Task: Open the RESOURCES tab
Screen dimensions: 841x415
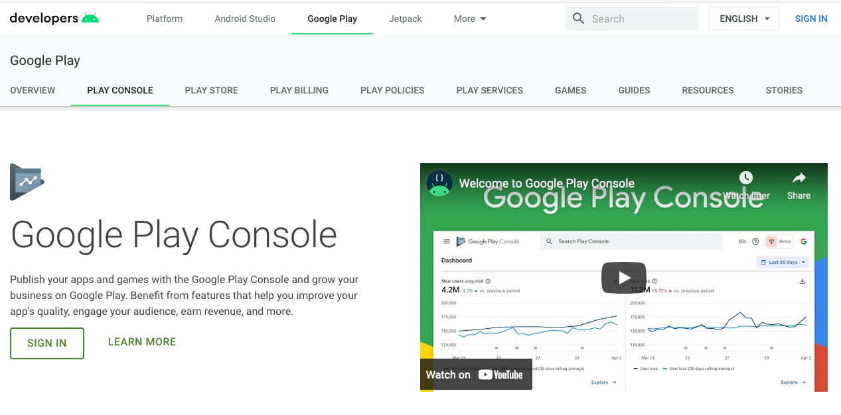Action: 708,90
